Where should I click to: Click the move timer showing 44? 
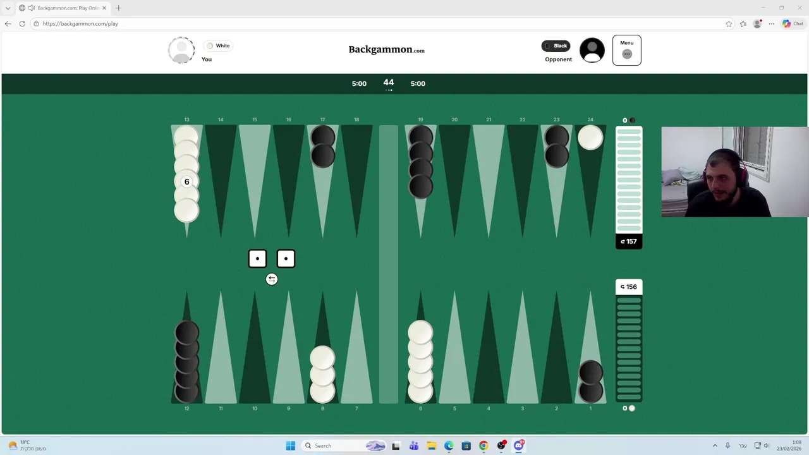coord(389,83)
